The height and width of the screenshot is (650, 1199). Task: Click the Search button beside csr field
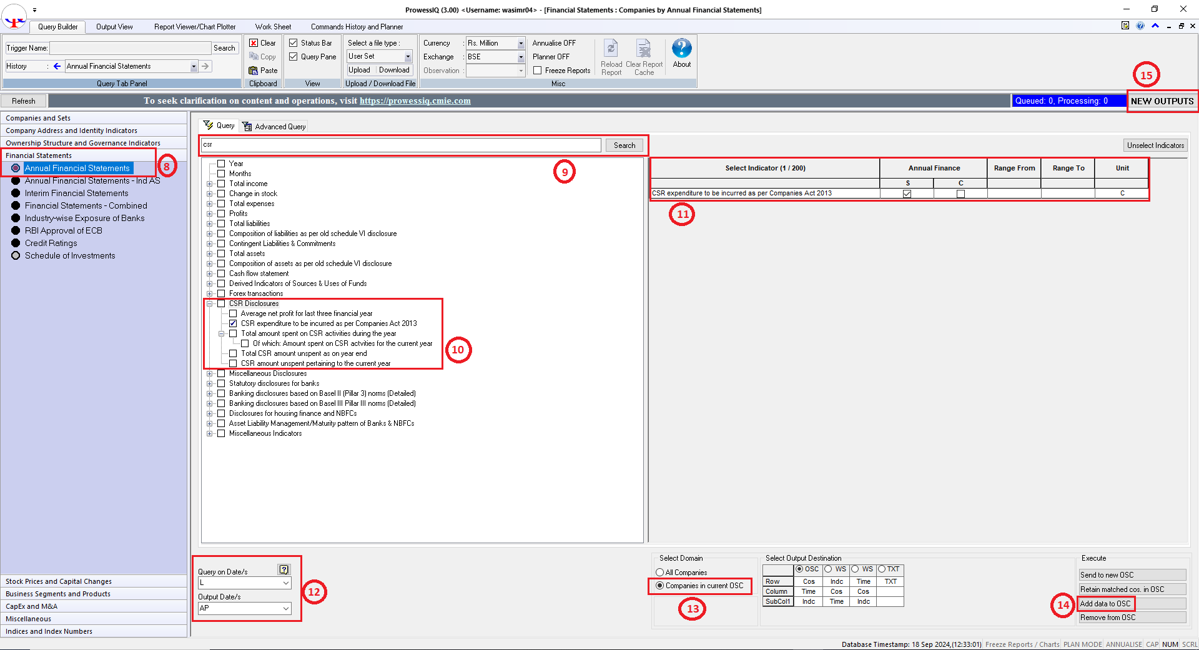tap(624, 145)
